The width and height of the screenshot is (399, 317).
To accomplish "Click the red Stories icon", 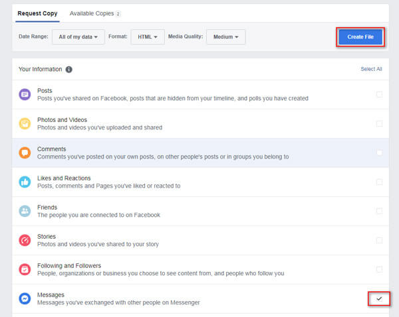I will tap(25, 240).
